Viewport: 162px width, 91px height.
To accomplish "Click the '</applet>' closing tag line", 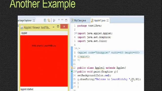I will (84, 56).
